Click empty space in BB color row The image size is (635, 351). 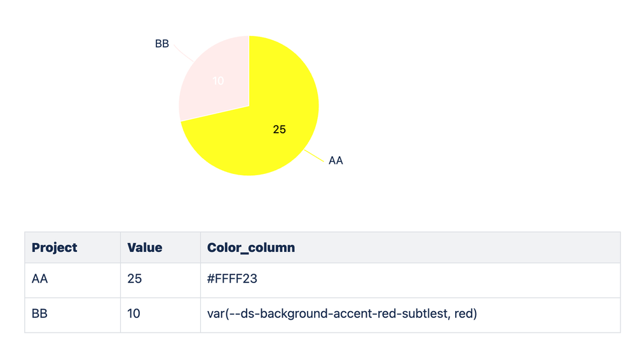click(x=549, y=315)
